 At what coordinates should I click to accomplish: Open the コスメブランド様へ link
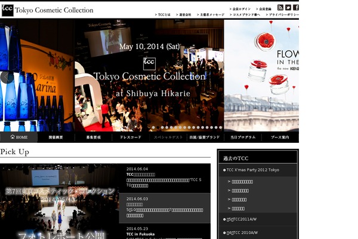click(245, 14)
